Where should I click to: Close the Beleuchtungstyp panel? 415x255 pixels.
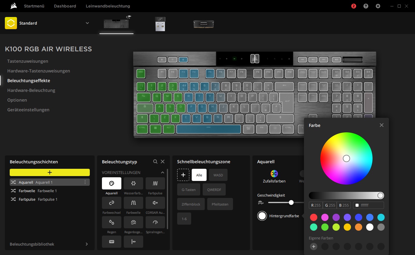[163, 161]
